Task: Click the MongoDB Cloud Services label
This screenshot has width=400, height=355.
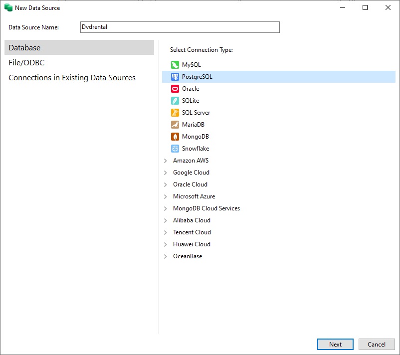Action: pyautogui.click(x=206, y=208)
